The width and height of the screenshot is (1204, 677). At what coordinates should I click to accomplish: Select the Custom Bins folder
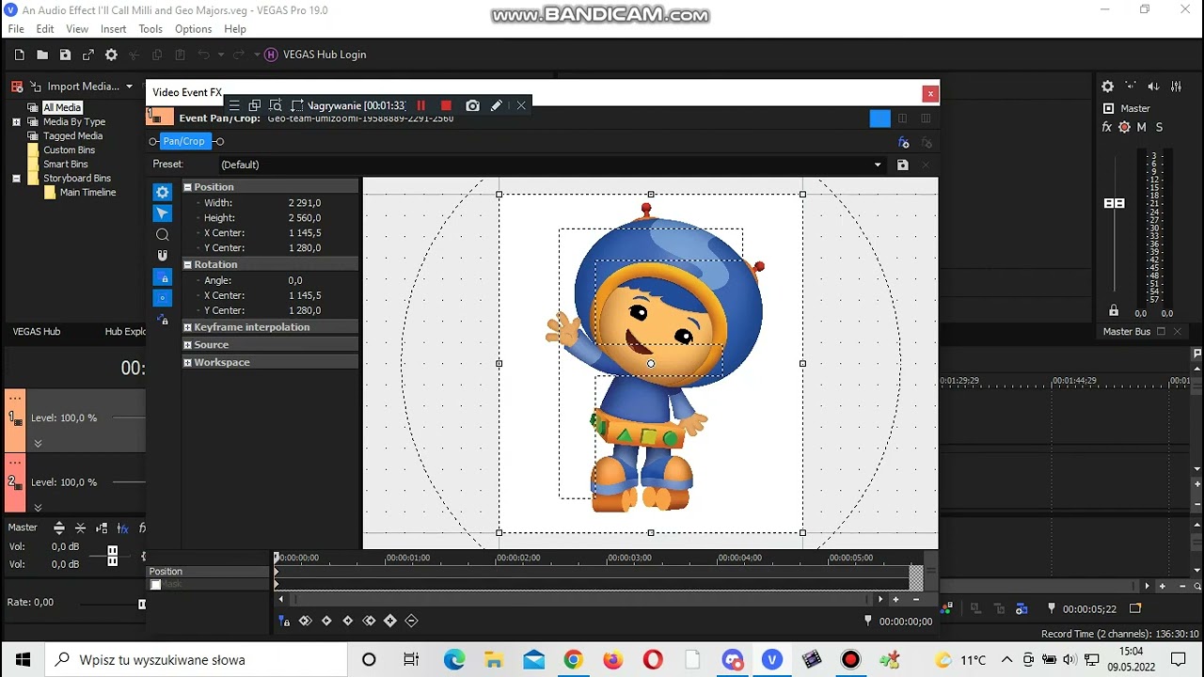point(69,150)
